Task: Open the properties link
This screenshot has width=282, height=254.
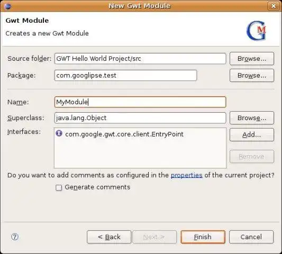Action: [187, 175]
